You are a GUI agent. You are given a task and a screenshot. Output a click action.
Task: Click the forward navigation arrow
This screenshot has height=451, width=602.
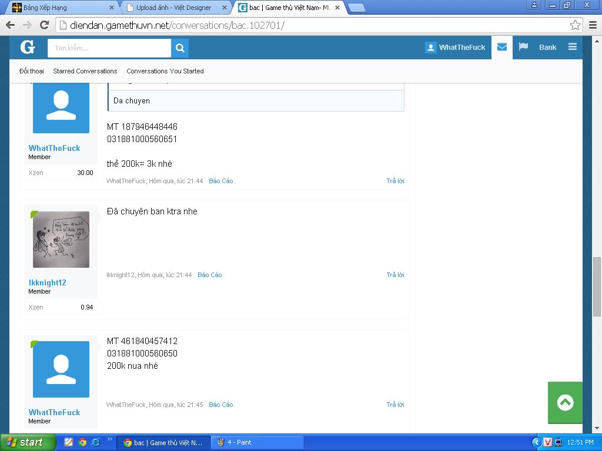(x=27, y=25)
